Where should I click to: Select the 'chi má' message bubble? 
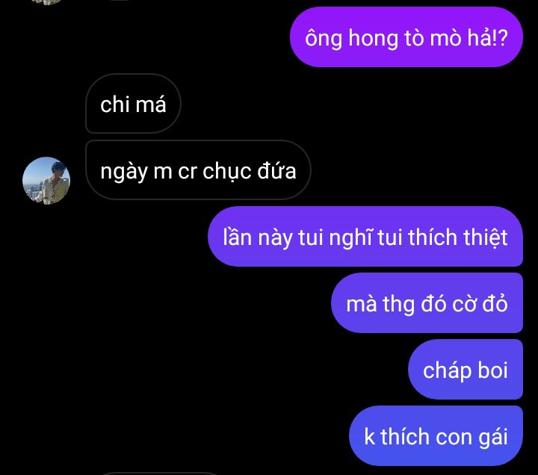[133, 104]
